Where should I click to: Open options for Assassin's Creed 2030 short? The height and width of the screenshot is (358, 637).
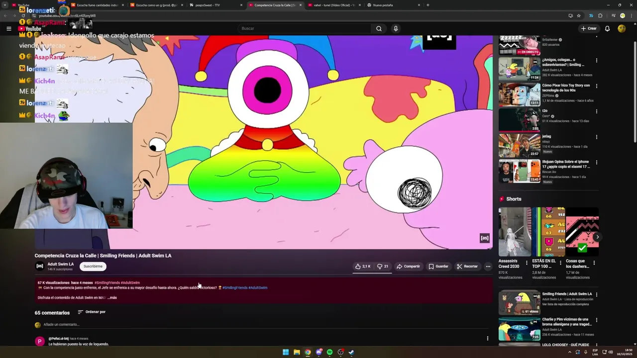[527, 263]
